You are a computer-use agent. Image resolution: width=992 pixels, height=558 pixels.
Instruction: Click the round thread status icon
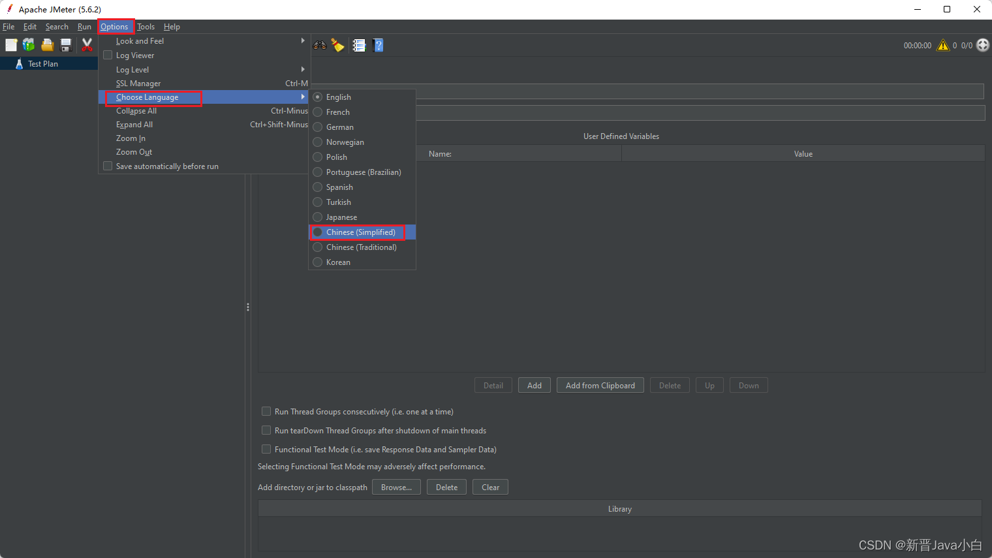click(x=983, y=45)
